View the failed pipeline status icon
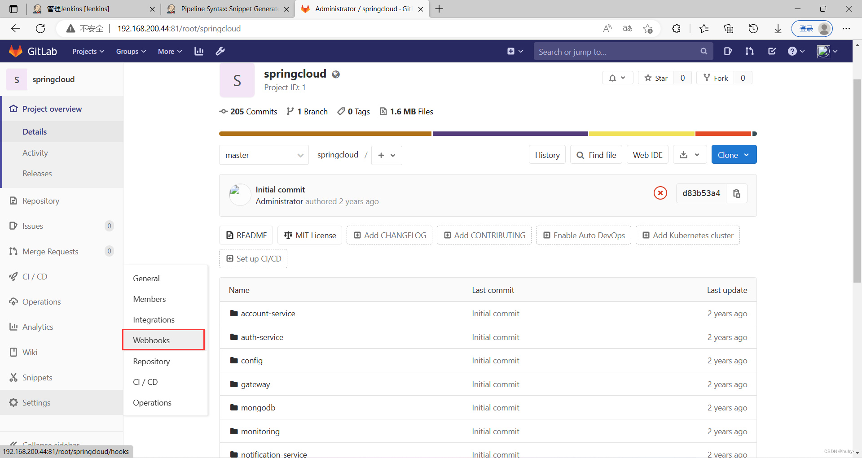 coord(660,193)
